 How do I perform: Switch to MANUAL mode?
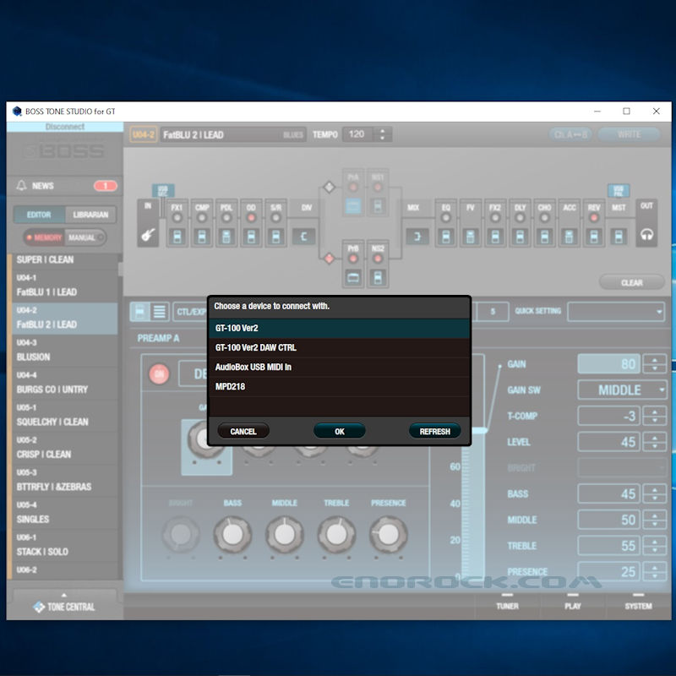[84, 238]
